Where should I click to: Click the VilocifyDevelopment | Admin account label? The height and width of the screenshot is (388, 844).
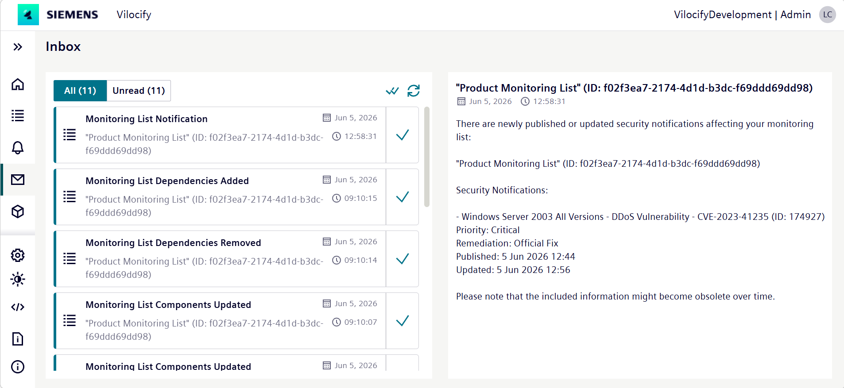click(x=742, y=15)
